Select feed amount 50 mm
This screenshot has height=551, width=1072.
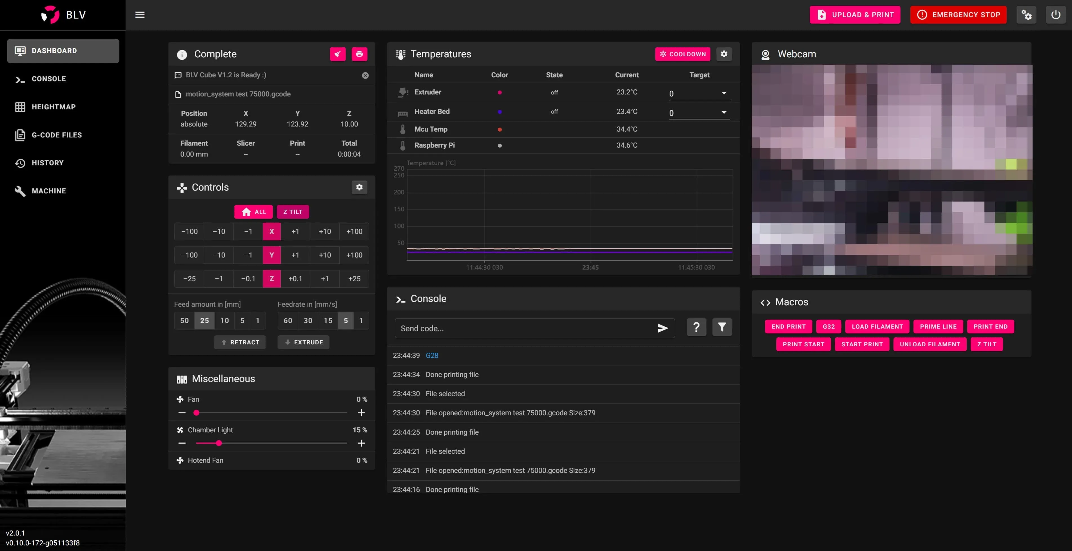coord(184,320)
